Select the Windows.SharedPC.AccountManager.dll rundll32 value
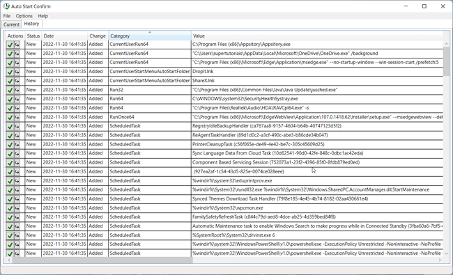Image resolution: width=453 pixels, height=275 pixels. [311, 190]
